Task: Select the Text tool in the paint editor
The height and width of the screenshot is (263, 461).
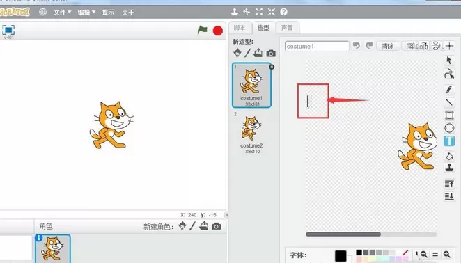Action: (x=449, y=141)
